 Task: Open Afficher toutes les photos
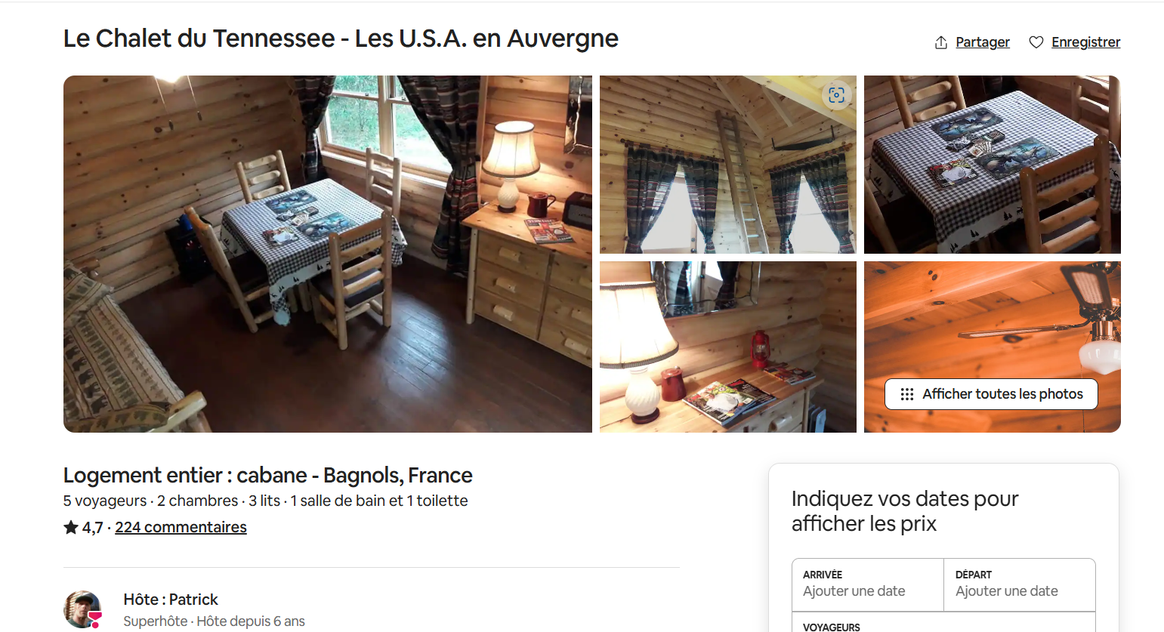[991, 394]
